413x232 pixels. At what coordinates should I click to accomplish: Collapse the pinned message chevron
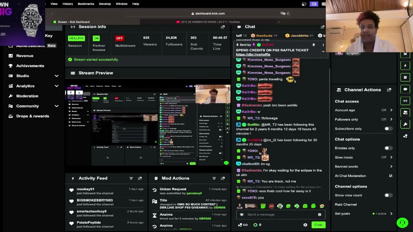(x=323, y=52)
